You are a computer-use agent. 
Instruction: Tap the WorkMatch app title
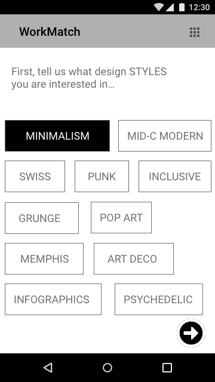pyautogui.click(x=50, y=32)
